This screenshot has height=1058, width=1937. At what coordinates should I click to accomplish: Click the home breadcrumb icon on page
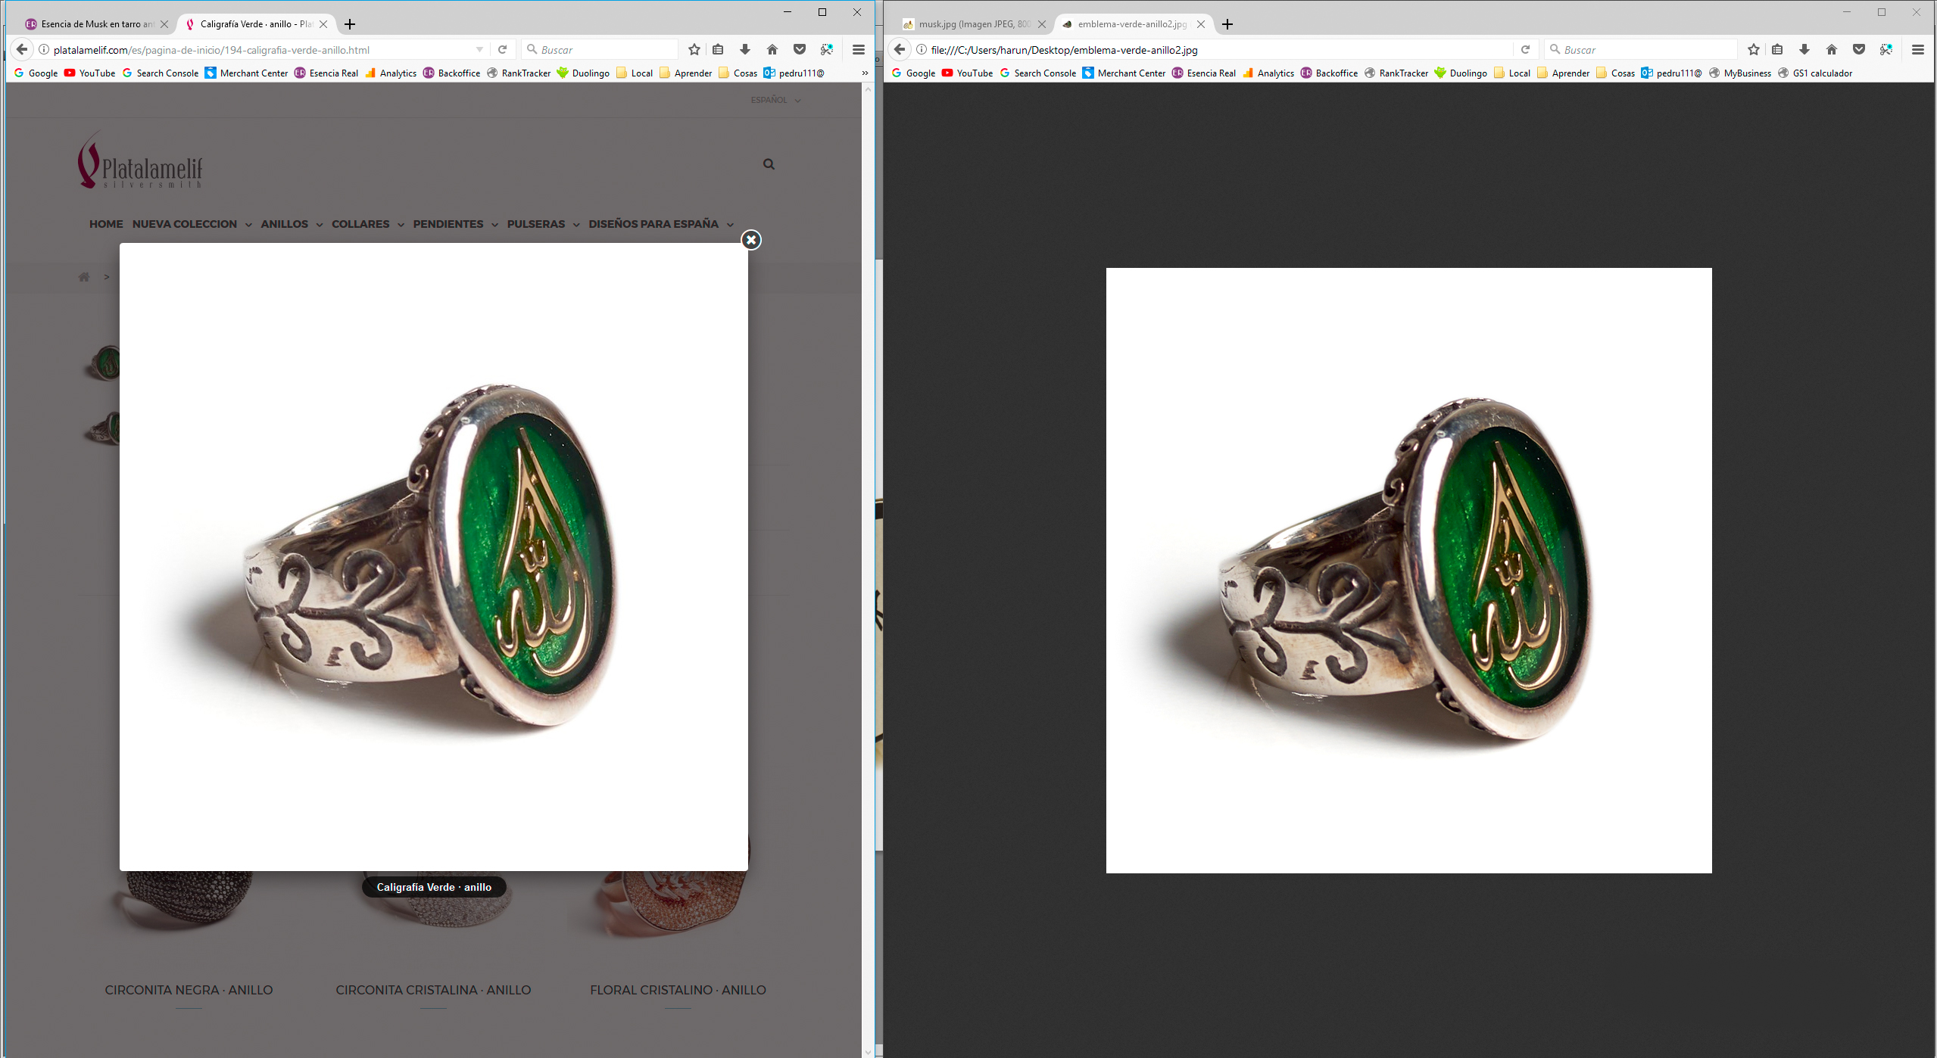point(84,277)
